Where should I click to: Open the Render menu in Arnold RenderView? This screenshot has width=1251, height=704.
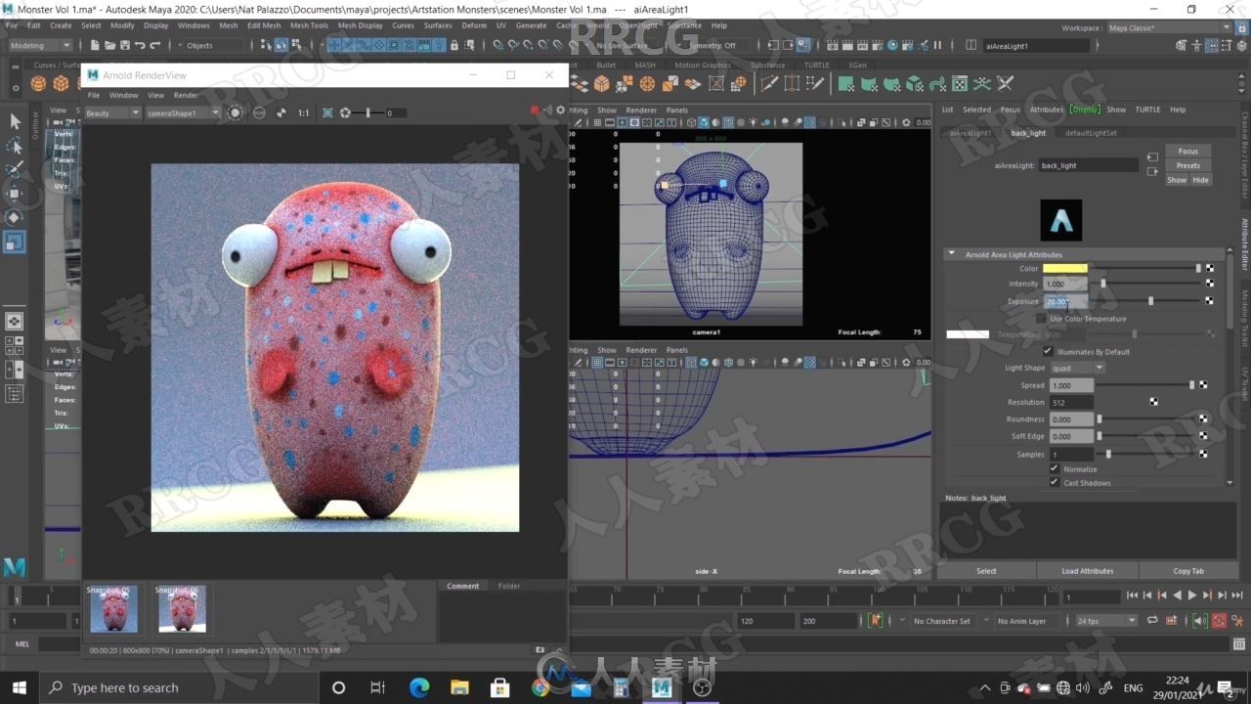point(186,95)
